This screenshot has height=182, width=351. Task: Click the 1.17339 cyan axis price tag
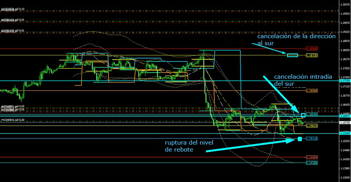point(344,80)
